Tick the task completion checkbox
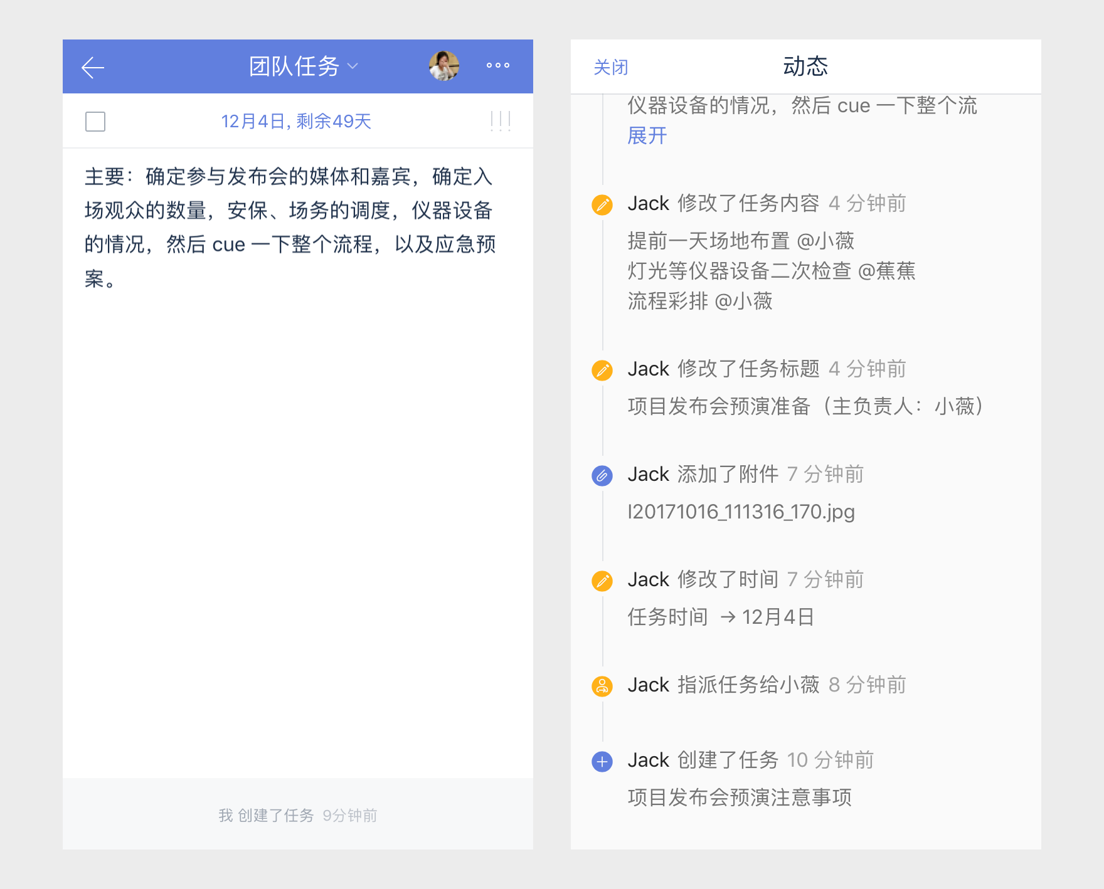Image resolution: width=1104 pixels, height=889 pixels. pyautogui.click(x=95, y=121)
